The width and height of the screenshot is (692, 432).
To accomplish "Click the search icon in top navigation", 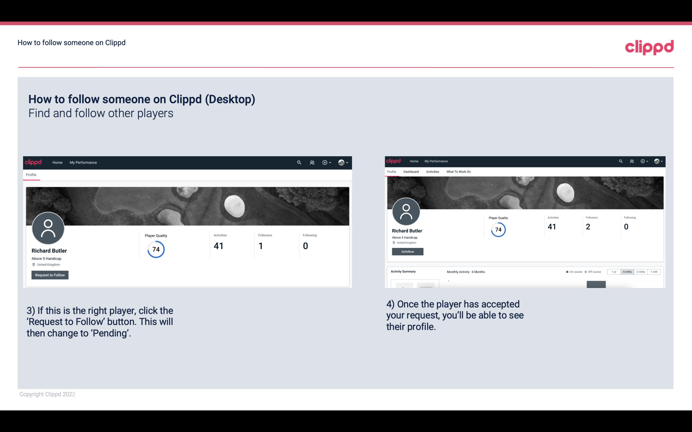I will [298, 162].
